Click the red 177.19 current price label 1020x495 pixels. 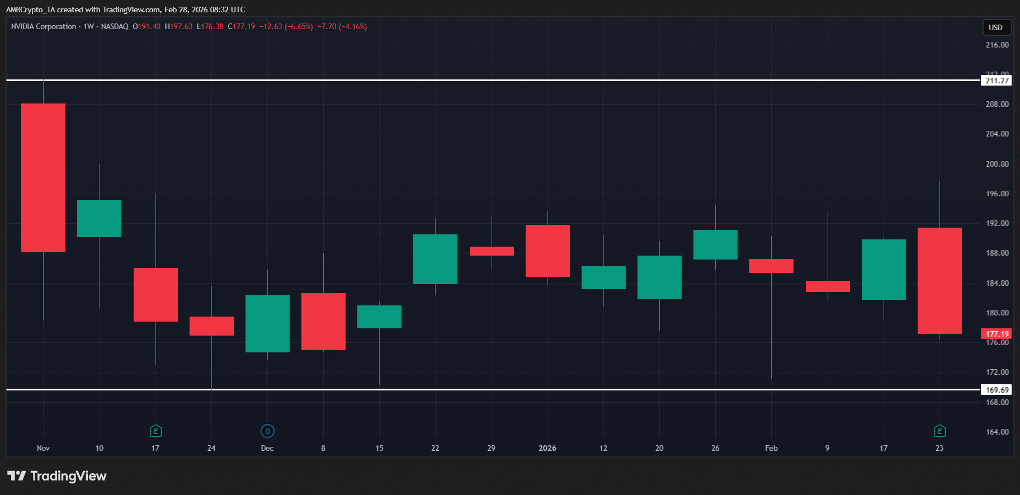(997, 334)
